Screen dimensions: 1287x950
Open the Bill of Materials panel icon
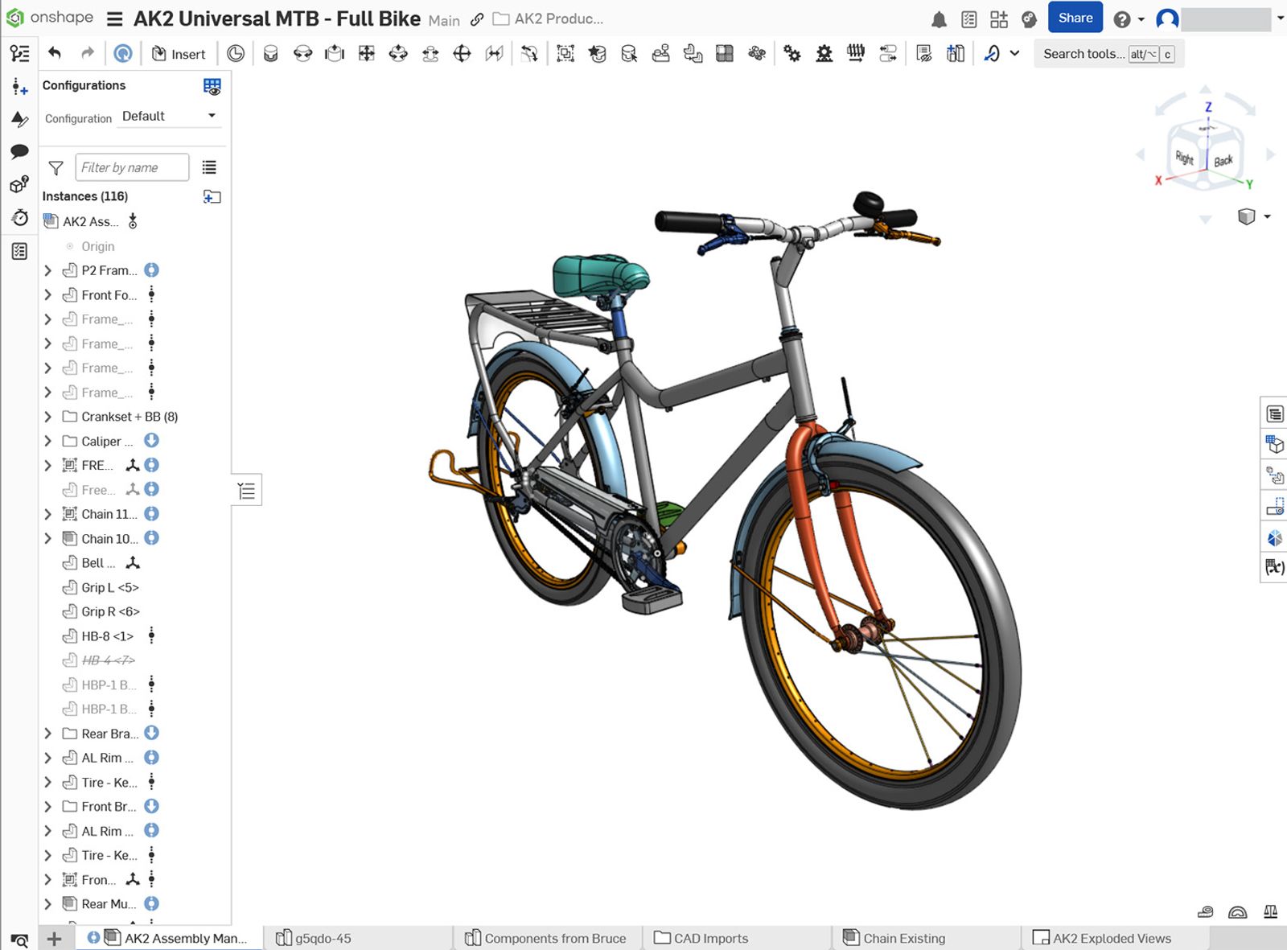[1275, 413]
